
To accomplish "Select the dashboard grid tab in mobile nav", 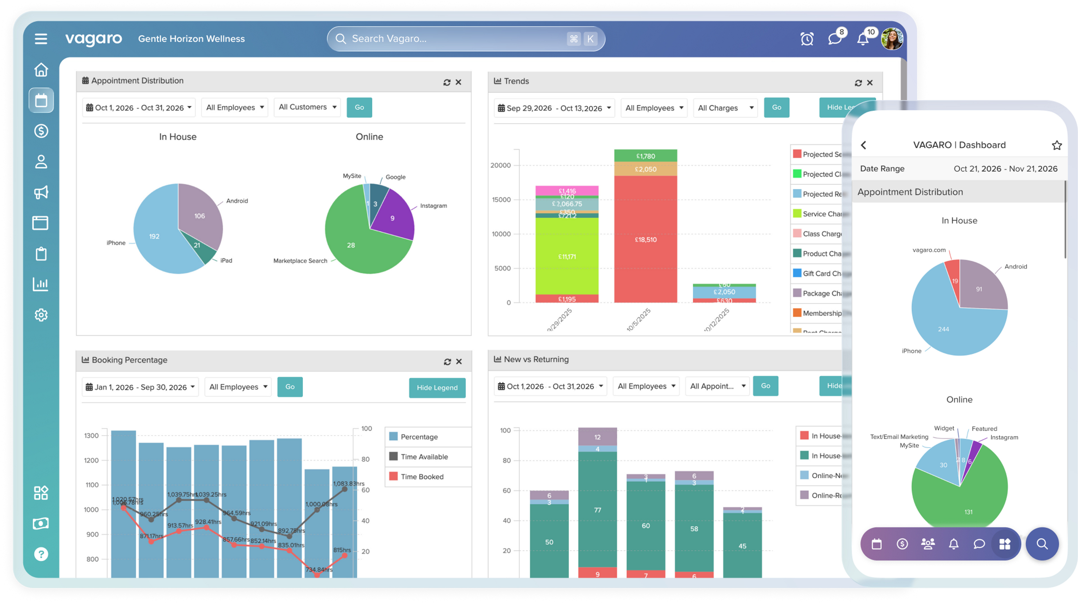I will coord(1005,544).
